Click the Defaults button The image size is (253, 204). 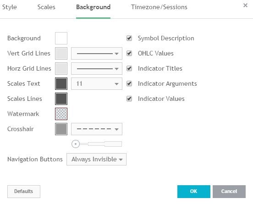pos(24,192)
